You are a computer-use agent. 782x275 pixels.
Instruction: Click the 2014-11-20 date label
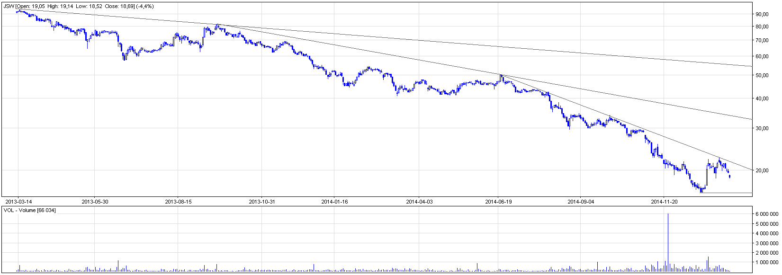664,202
